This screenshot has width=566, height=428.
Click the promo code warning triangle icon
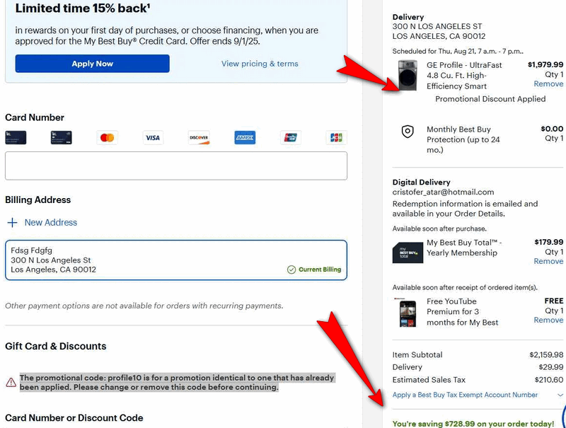click(11, 382)
